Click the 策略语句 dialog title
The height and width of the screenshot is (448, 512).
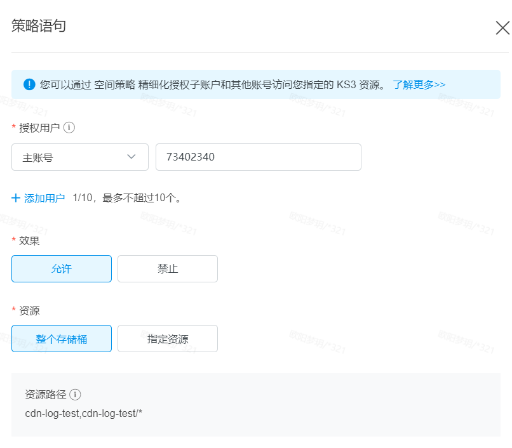[x=39, y=26]
